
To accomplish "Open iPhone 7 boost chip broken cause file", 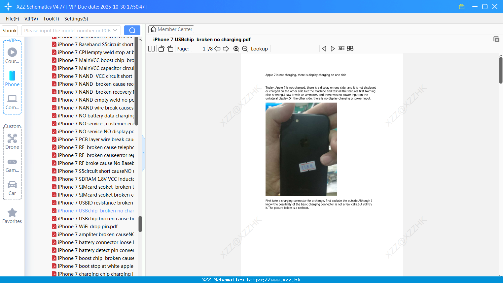I will tap(93, 258).
